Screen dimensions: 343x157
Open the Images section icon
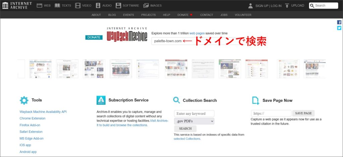[x=146, y=5]
